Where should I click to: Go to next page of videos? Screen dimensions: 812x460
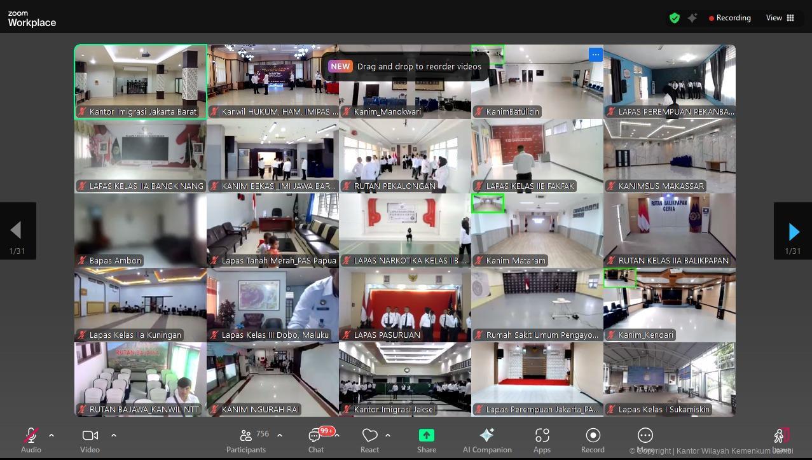tap(793, 231)
